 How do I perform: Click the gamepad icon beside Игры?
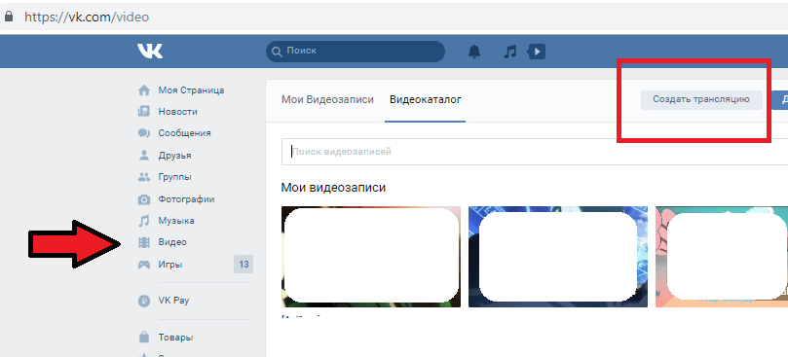click(x=144, y=265)
